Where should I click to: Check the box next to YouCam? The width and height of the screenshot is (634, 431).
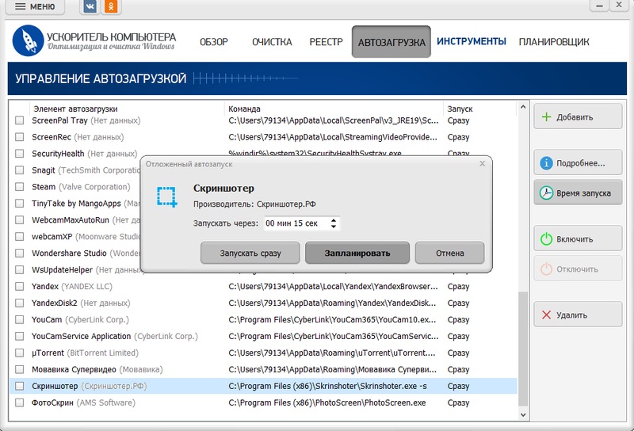[20, 320]
